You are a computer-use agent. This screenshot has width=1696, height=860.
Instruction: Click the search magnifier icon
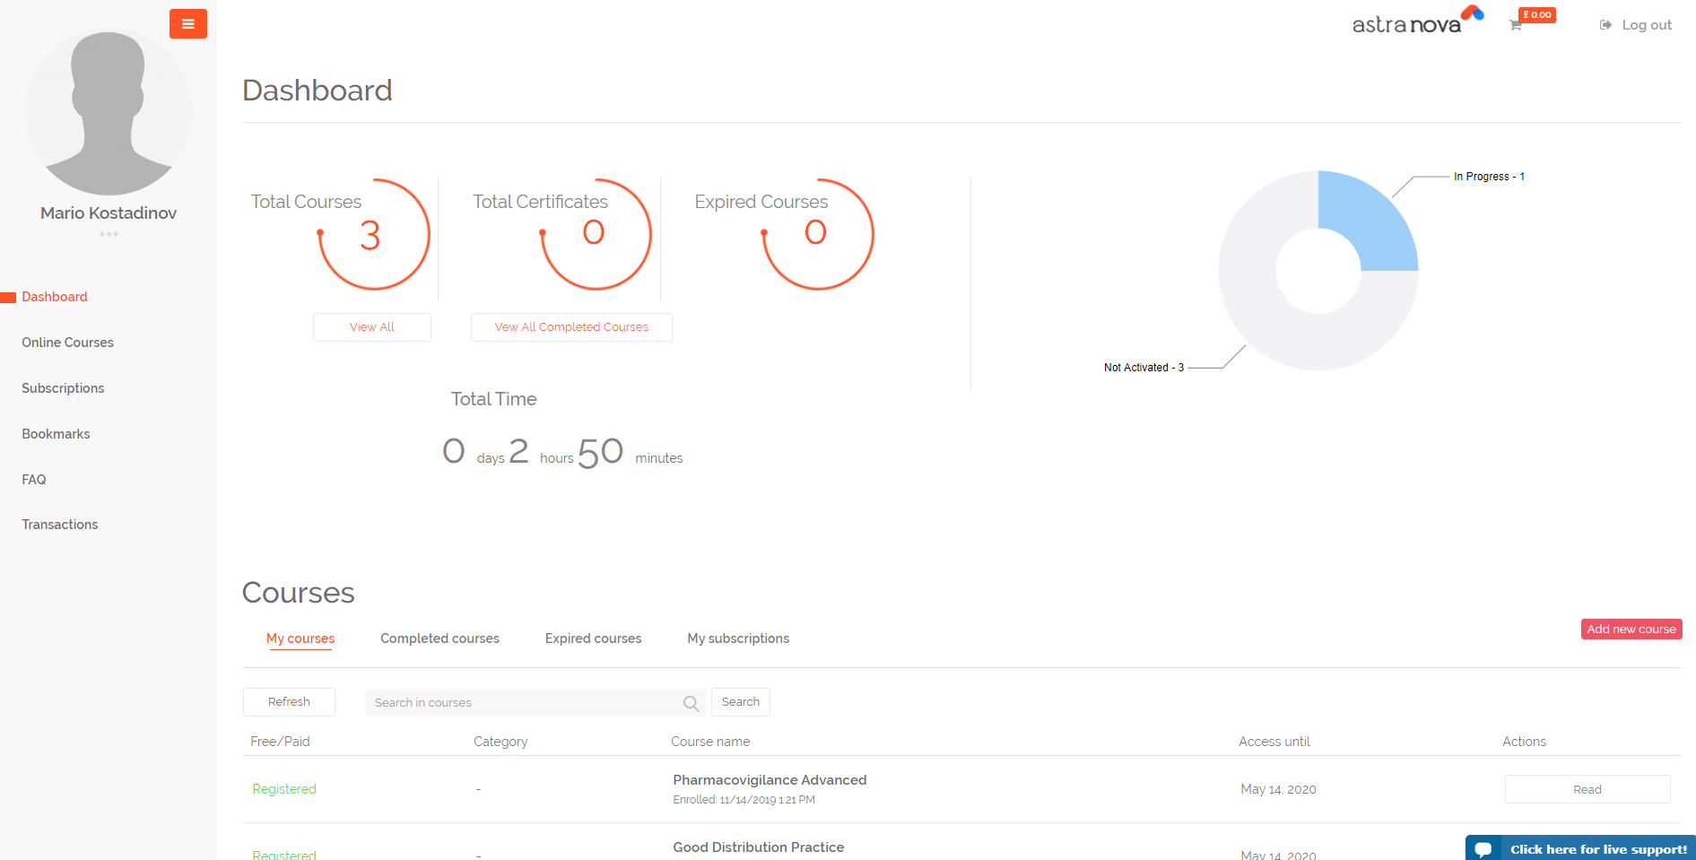pyautogui.click(x=691, y=703)
